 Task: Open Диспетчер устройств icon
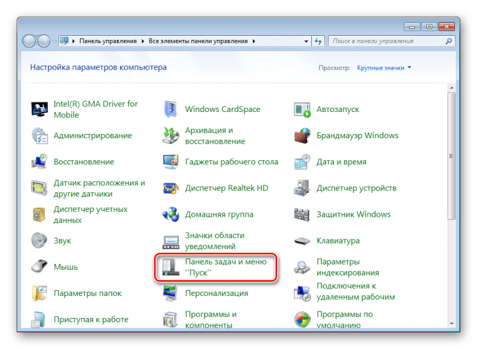coord(302,188)
